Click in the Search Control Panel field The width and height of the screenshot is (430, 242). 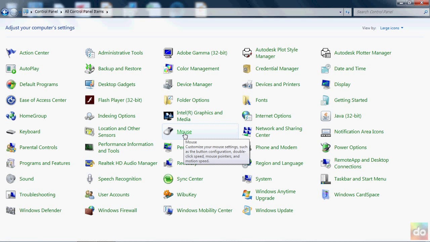[389, 12]
